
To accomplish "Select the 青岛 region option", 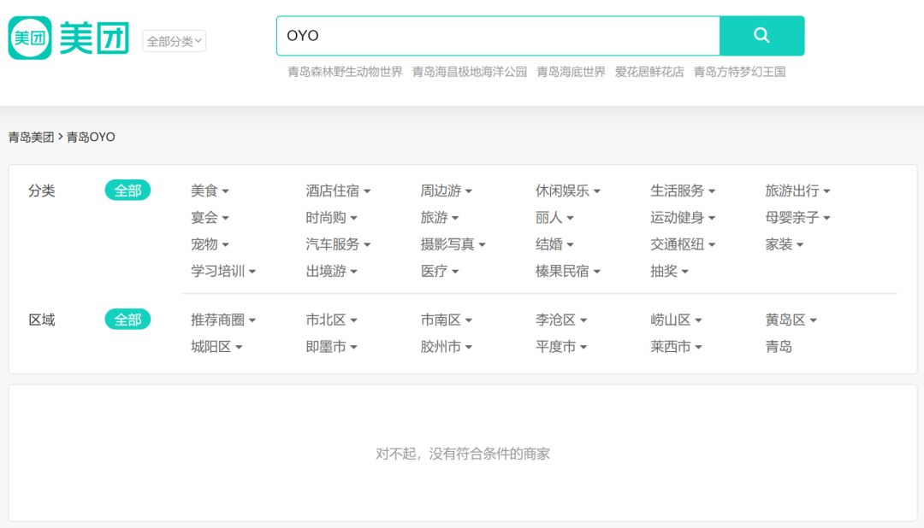I will 779,347.
